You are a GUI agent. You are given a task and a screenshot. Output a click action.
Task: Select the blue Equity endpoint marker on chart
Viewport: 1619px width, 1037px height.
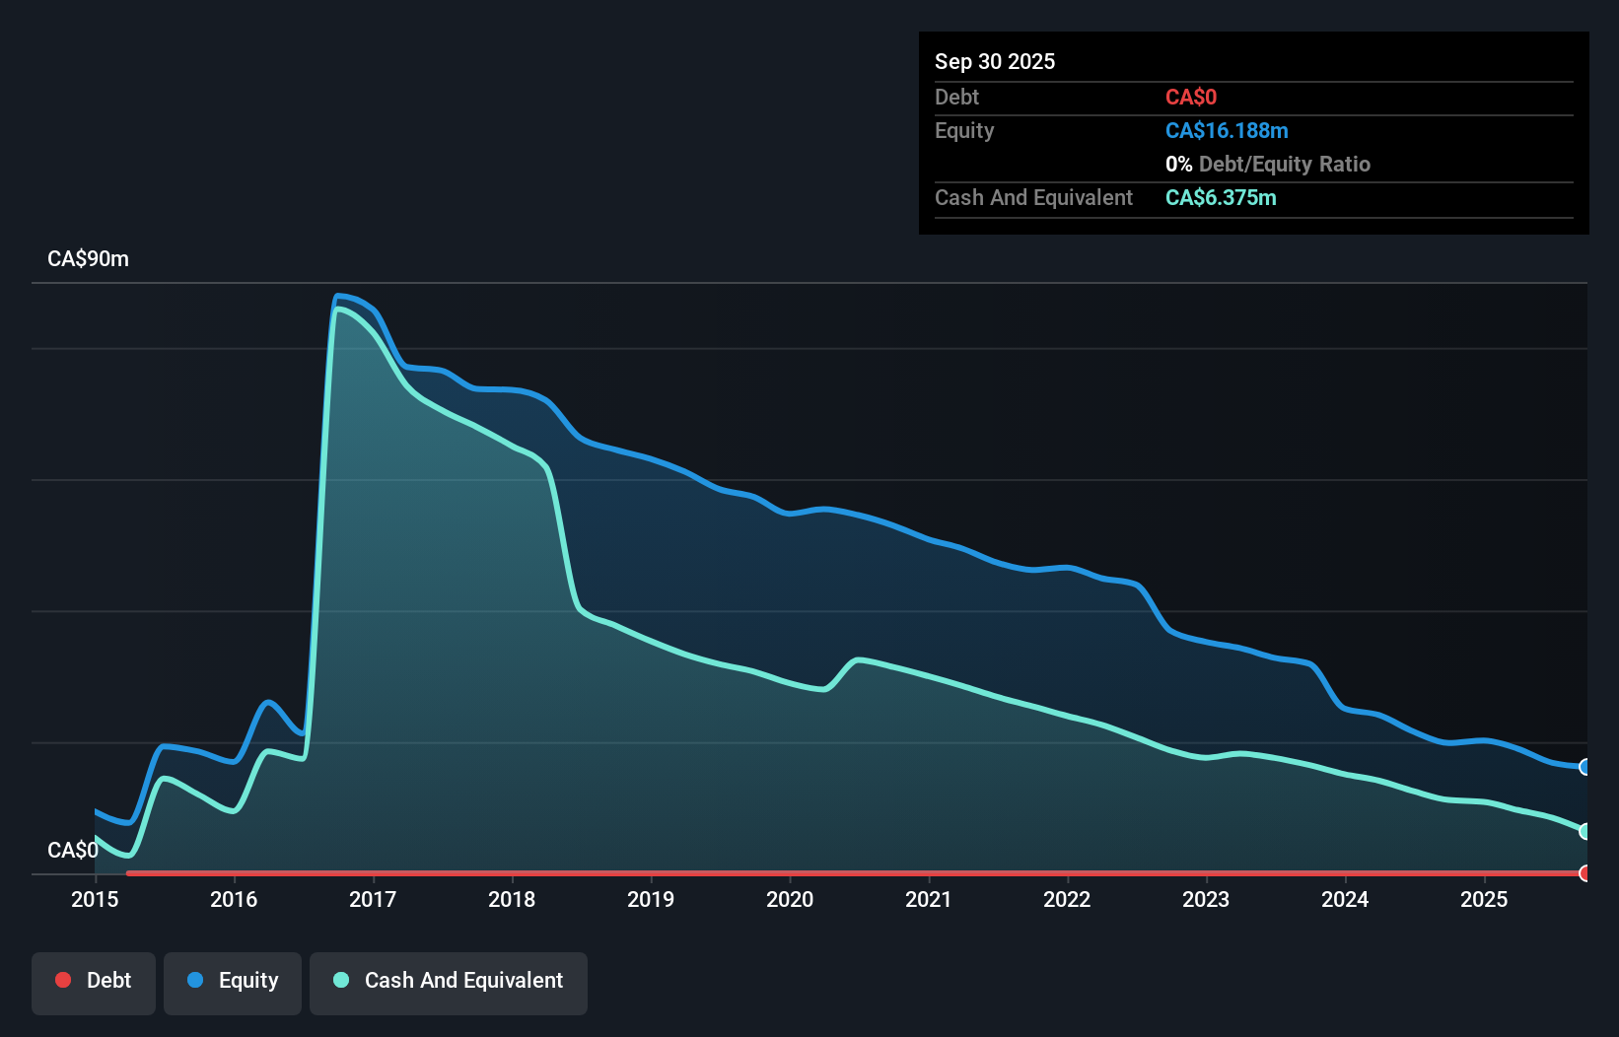pyautogui.click(x=1584, y=766)
